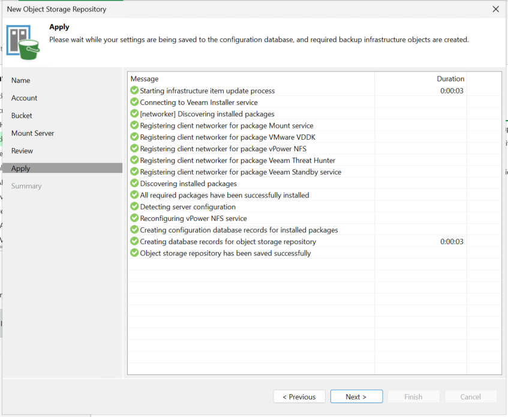Select the Mount Server step
The width and height of the screenshot is (508, 417).
pos(33,133)
